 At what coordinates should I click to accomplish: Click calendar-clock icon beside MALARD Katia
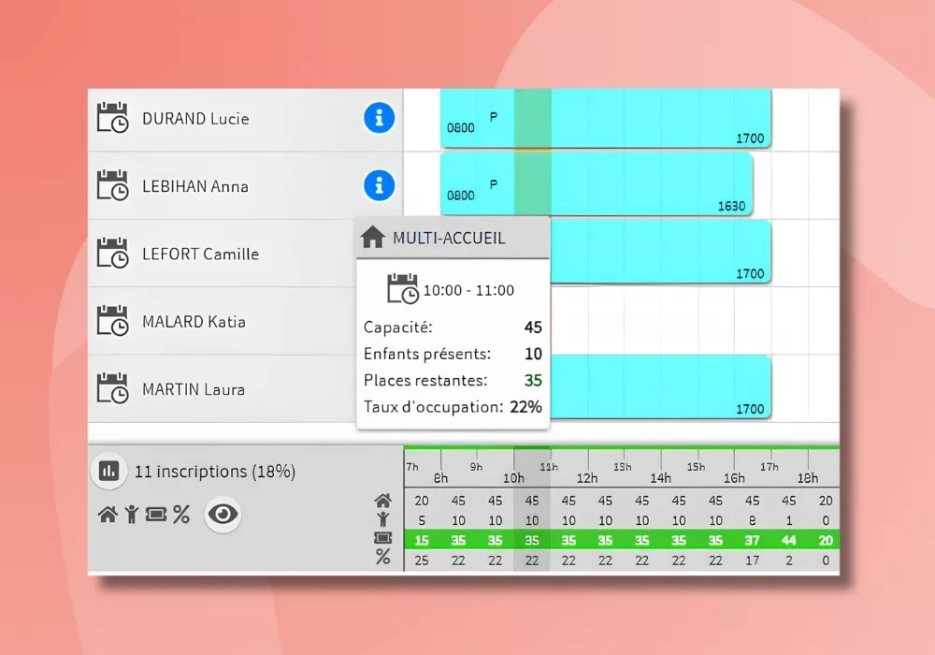click(x=112, y=321)
